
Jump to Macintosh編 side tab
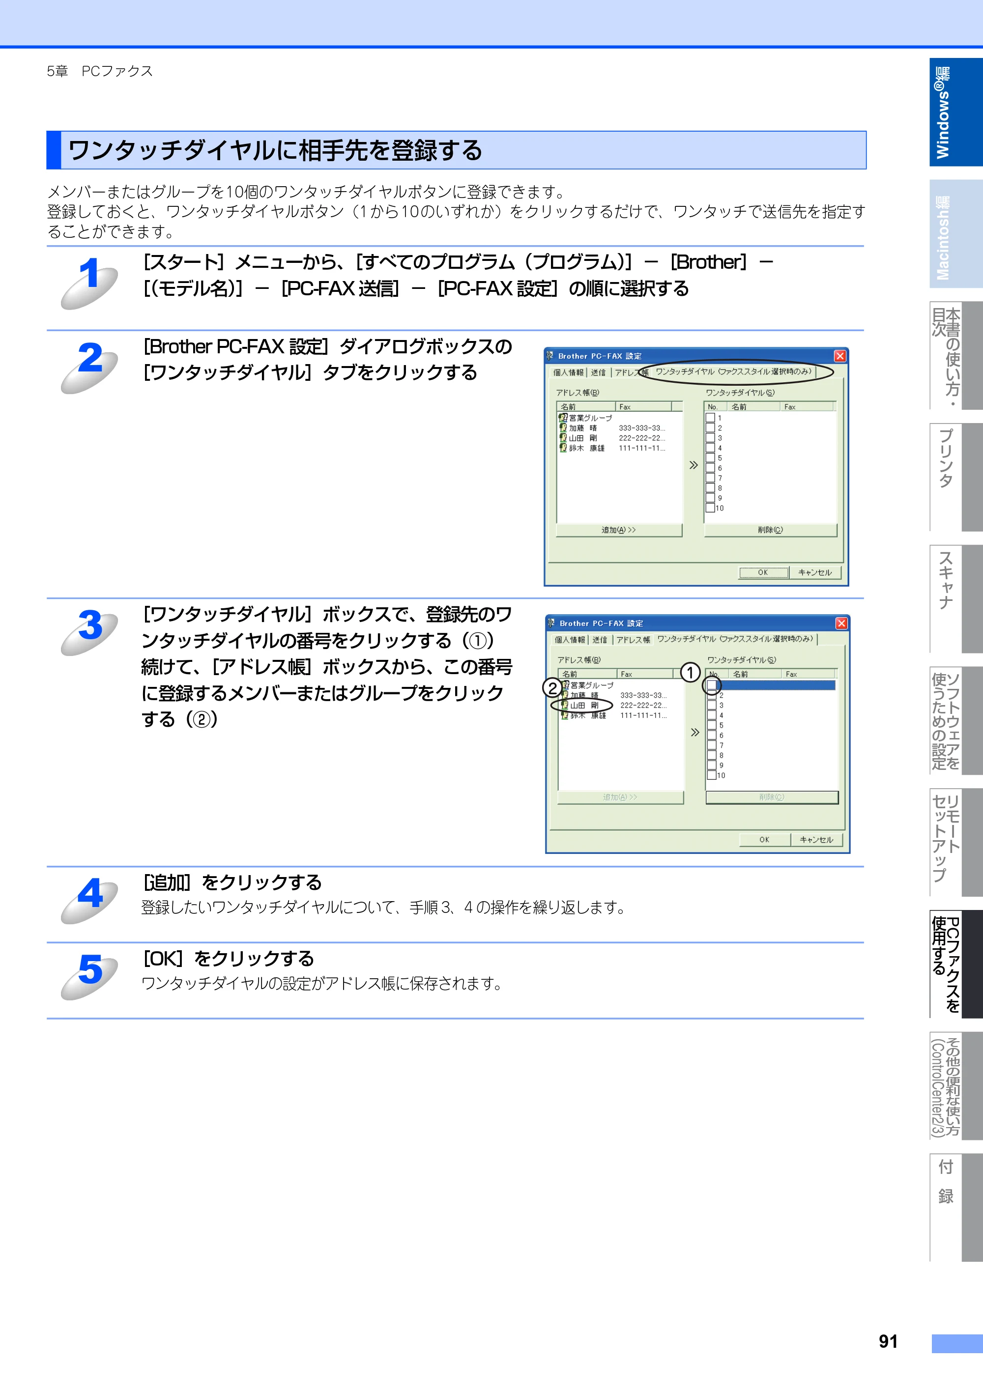[x=956, y=234]
